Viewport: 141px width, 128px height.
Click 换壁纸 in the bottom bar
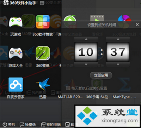(x=28, y=124)
